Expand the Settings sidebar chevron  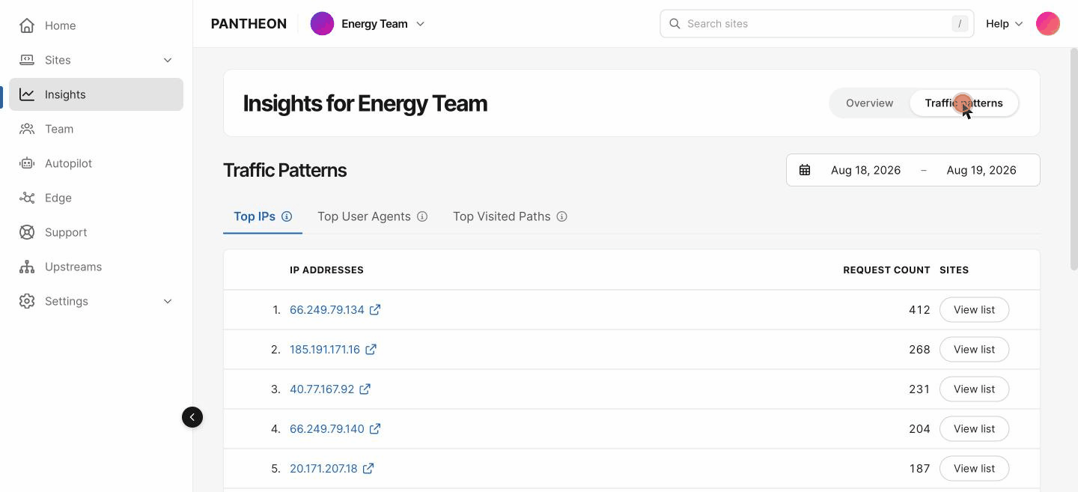(168, 301)
